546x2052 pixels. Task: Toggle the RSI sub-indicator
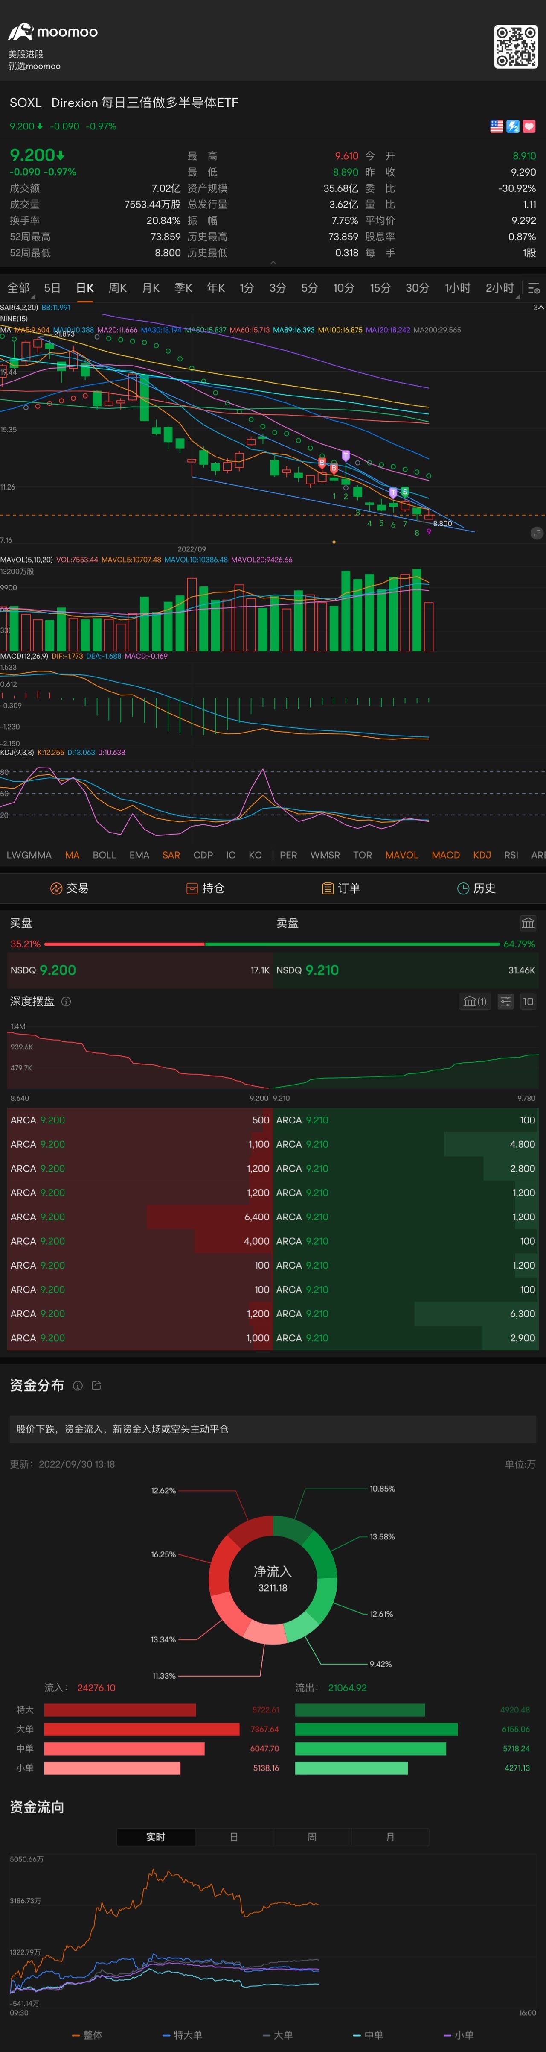(511, 855)
